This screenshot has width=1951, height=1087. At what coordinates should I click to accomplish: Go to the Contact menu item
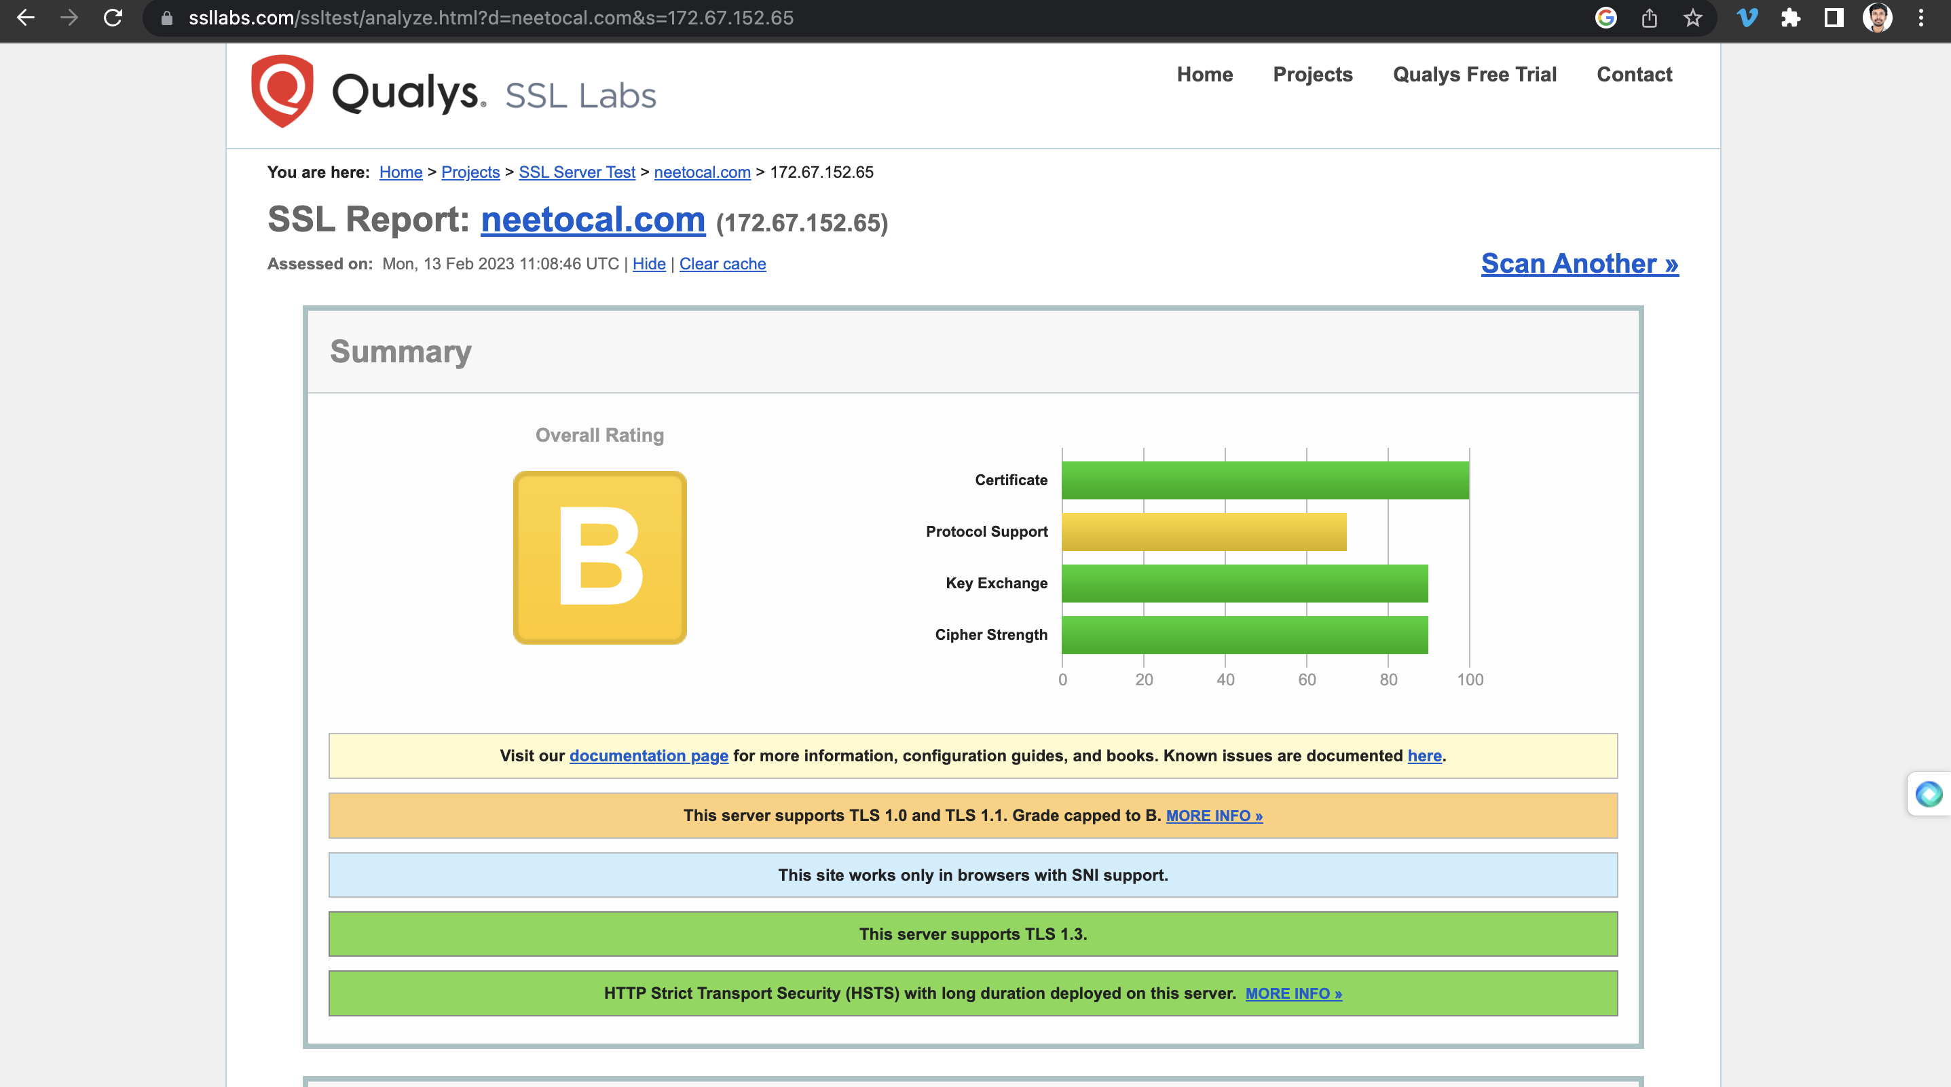[1634, 74]
